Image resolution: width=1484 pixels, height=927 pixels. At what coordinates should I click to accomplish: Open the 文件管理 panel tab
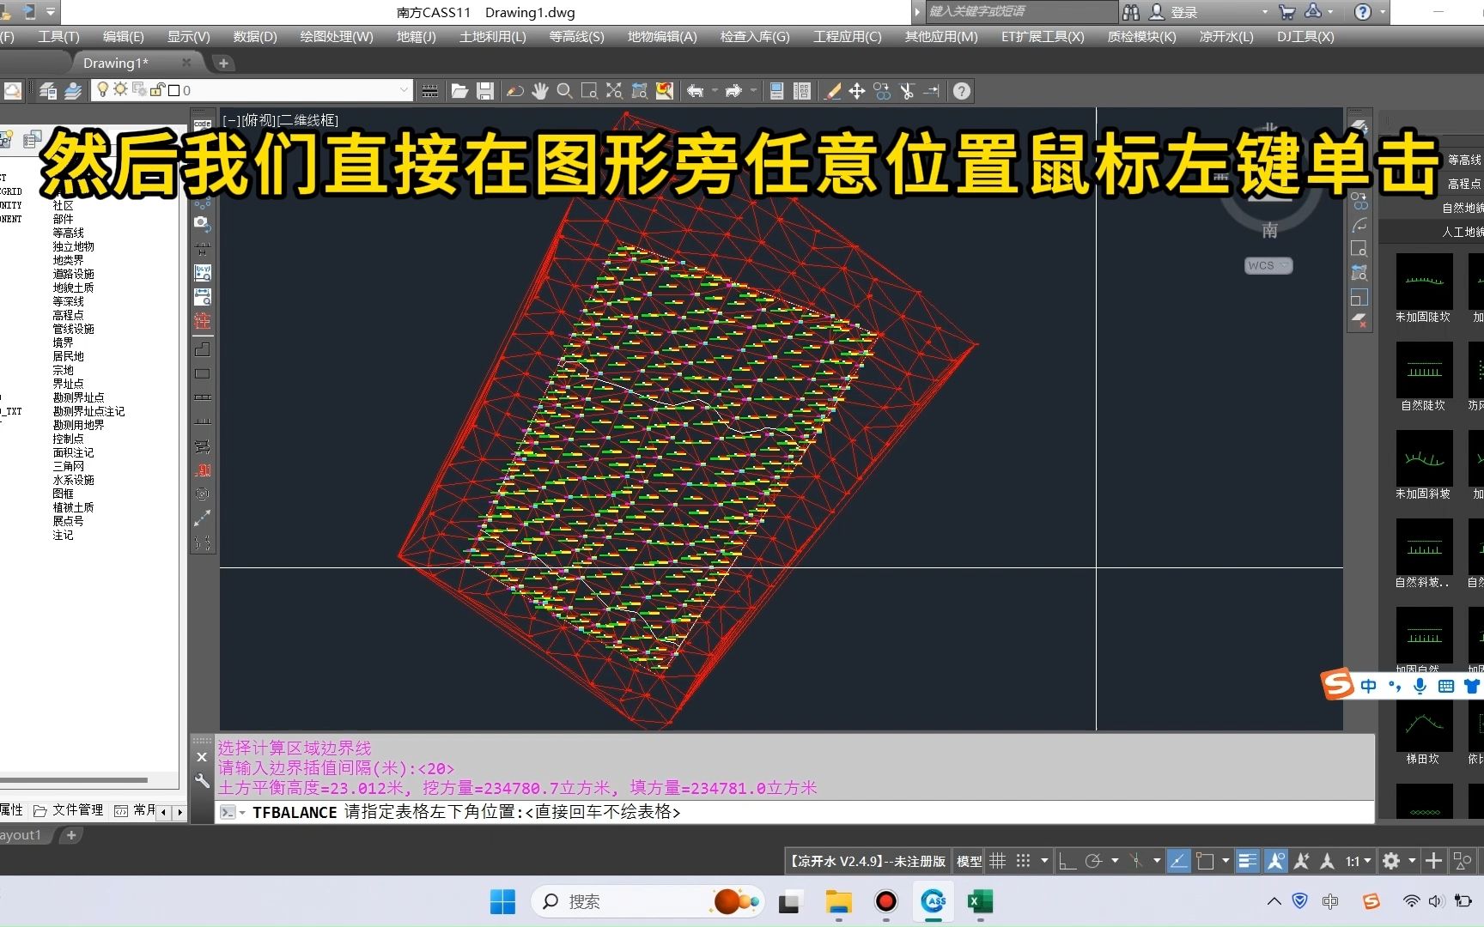click(x=69, y=810)
